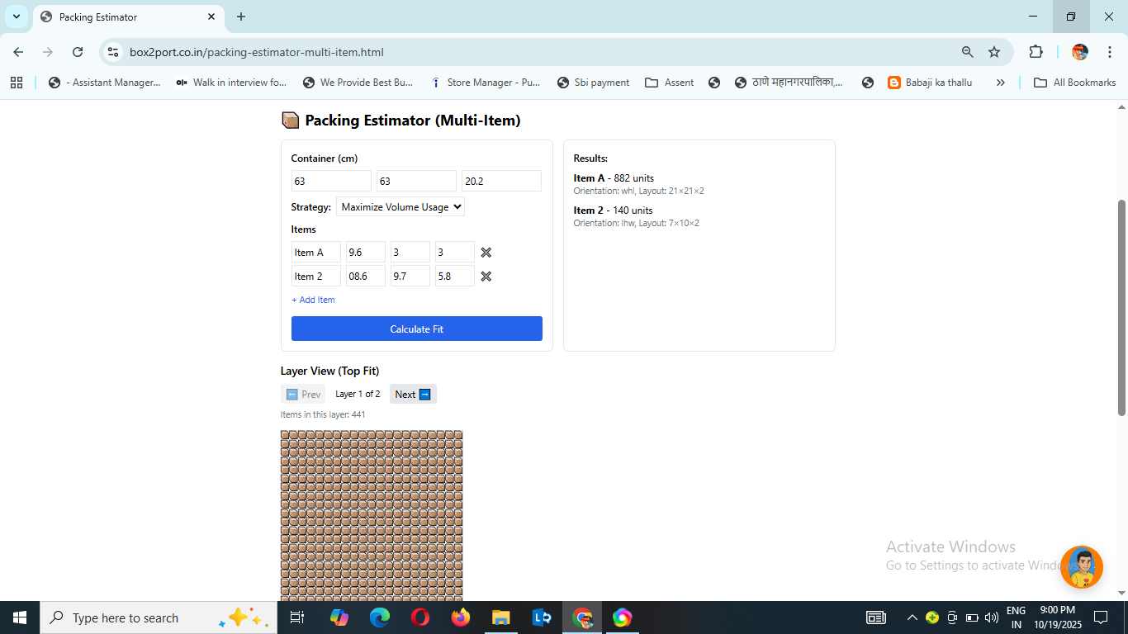
Task: Remove Item 2 row with X icon
Action: coord(486,277)
